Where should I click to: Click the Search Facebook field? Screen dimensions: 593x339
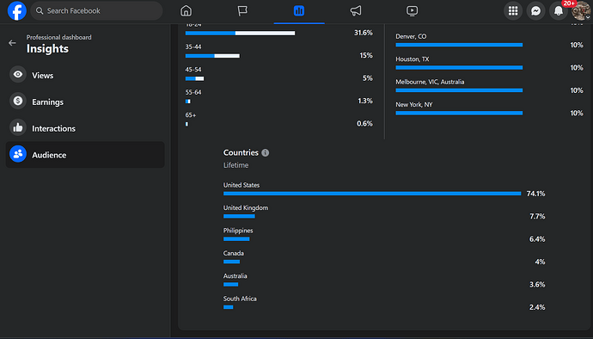coord(96,10)
